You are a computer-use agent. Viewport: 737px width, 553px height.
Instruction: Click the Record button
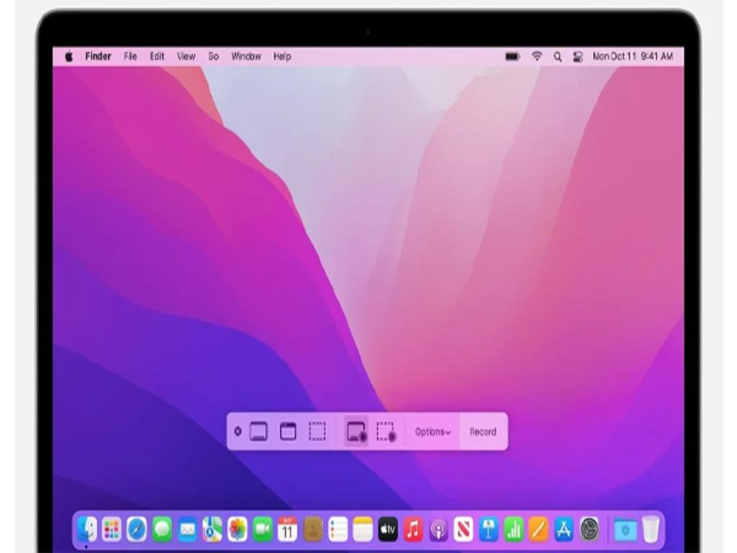[x=482, y=431]
